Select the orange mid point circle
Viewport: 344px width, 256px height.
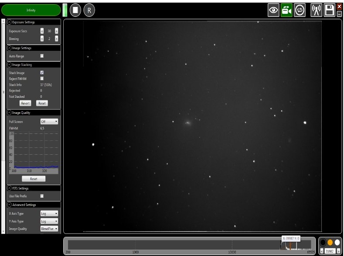point(330,243)
